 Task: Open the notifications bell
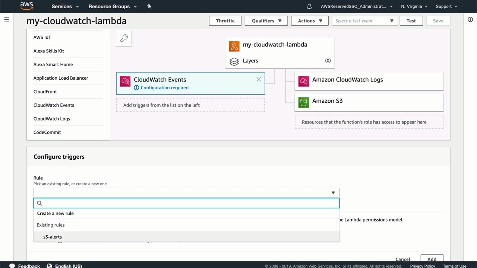pos(309,6)
